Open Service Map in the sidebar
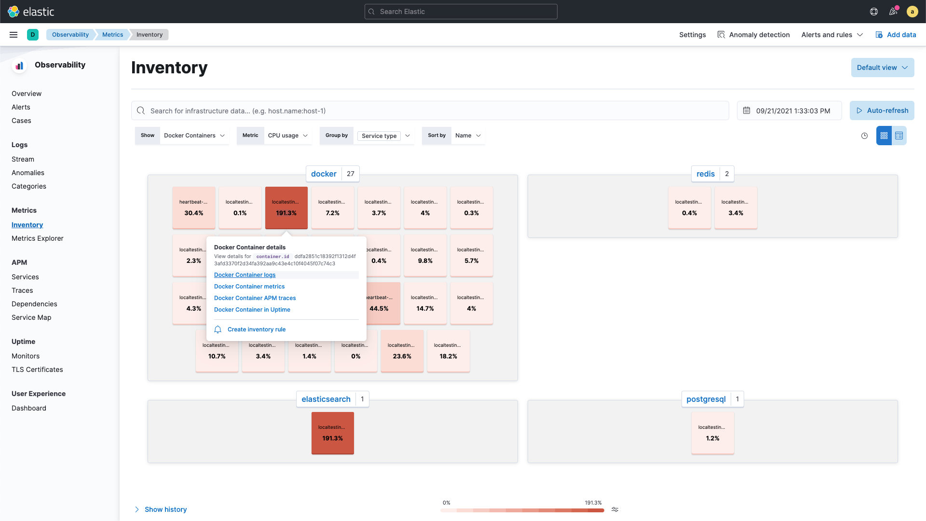 [x=31, y=317]
